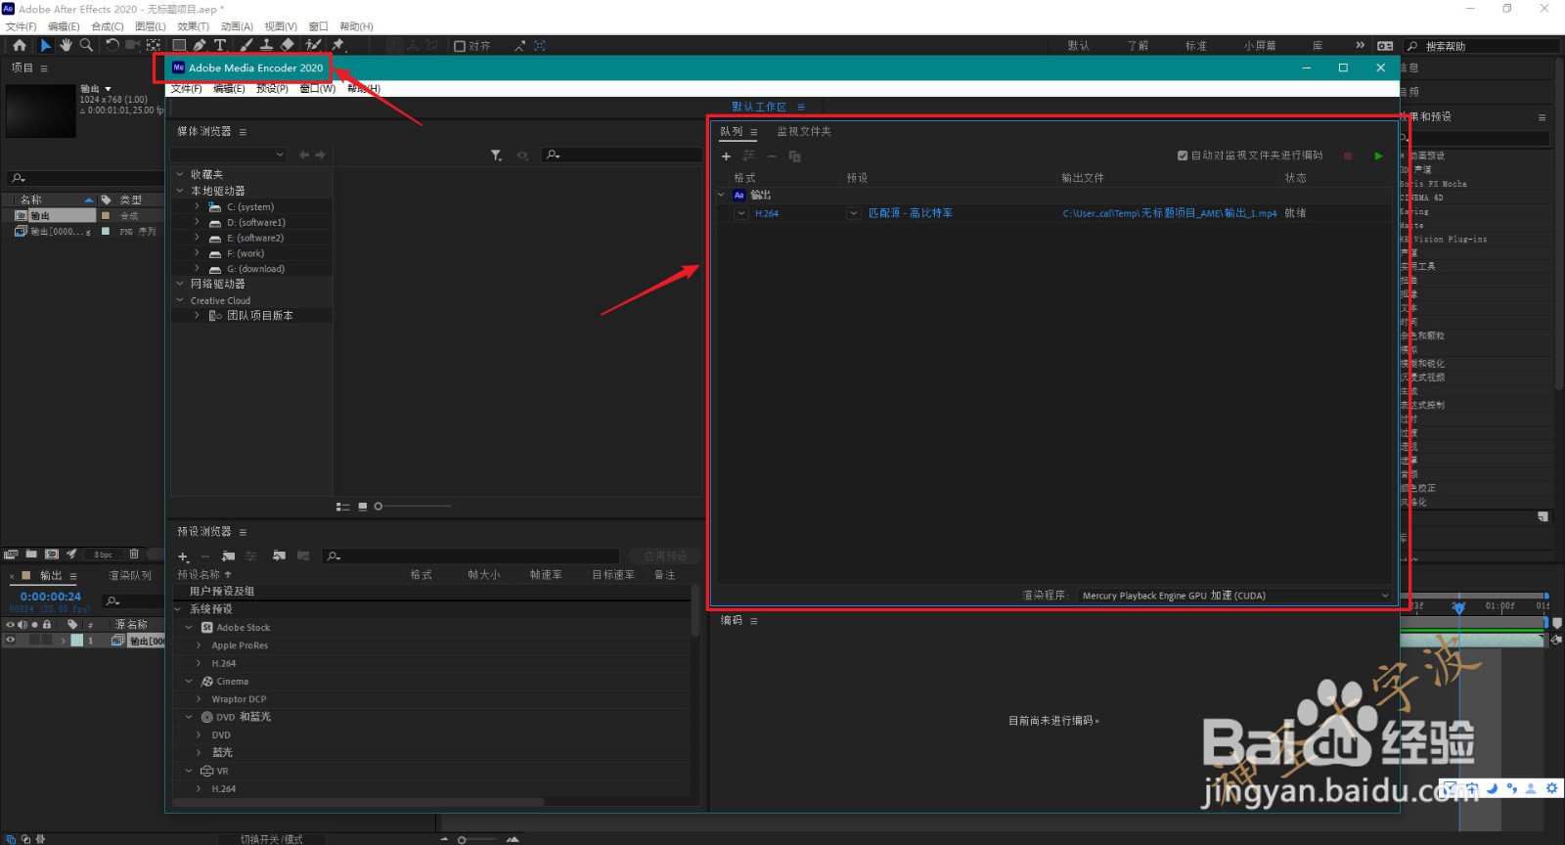Image resolution: width=1565 pixels, height=845 pixels.
Task: Click After Effects timeline zoom slider
Action: 479,839
